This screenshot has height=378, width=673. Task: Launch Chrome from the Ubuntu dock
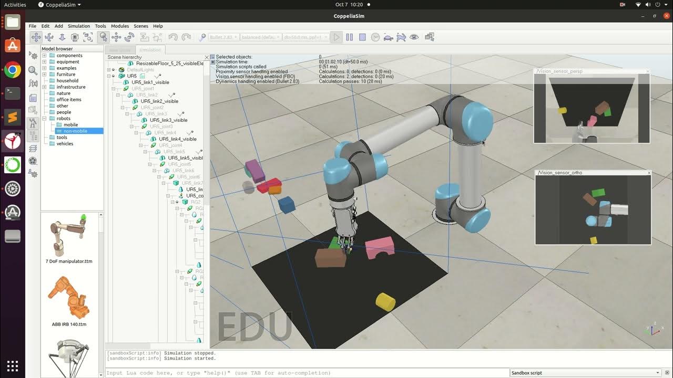click(x=13, y=69)
